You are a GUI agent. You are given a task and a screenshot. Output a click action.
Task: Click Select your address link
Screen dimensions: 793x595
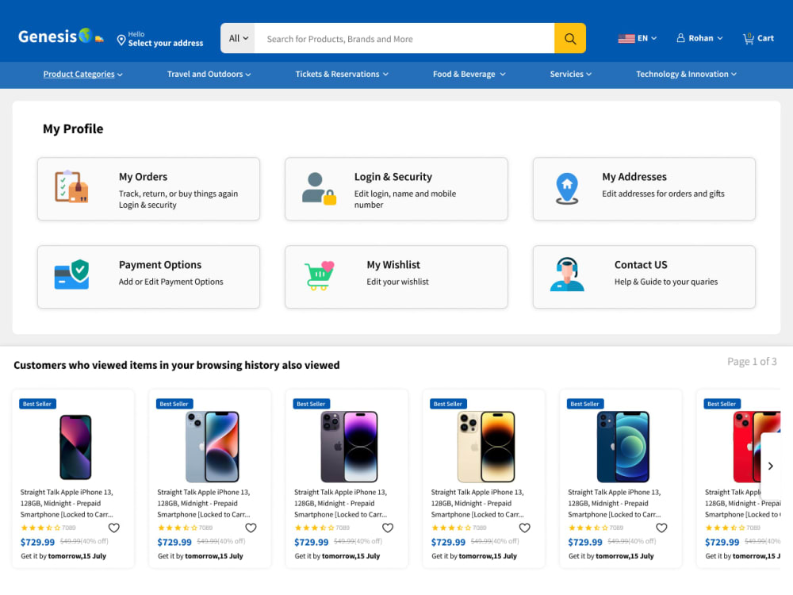[x=166, y=44]
